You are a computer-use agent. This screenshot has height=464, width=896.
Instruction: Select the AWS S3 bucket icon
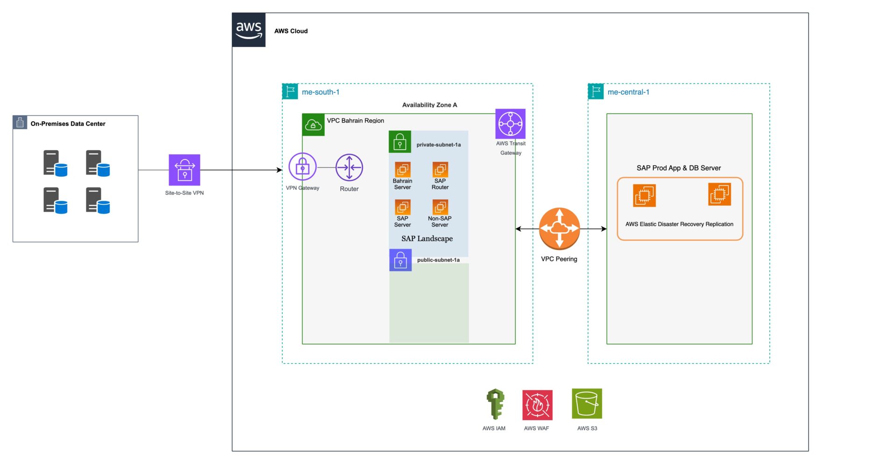[x=587, y=404]
